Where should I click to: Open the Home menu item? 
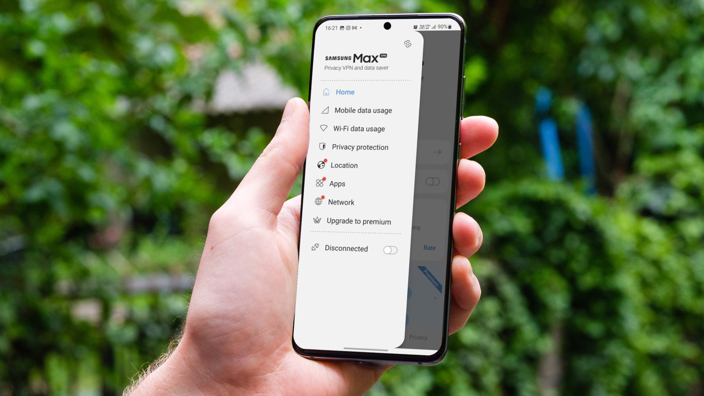tap(345, 92)
